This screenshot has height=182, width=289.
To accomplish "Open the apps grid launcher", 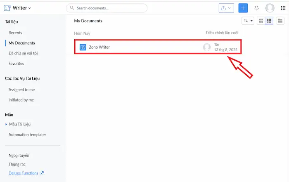I will click(x=283, y=8).
